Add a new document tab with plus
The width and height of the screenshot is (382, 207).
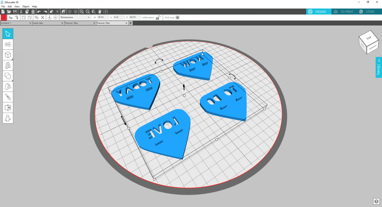tap(131, 23)
